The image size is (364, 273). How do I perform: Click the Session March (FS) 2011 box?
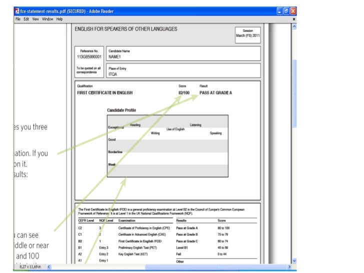[247, 35]
